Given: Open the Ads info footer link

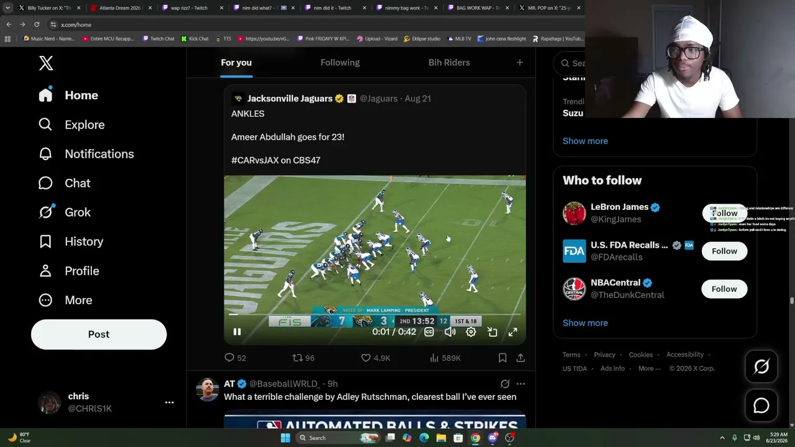Looking at the screenshot, I should [612, 368].
